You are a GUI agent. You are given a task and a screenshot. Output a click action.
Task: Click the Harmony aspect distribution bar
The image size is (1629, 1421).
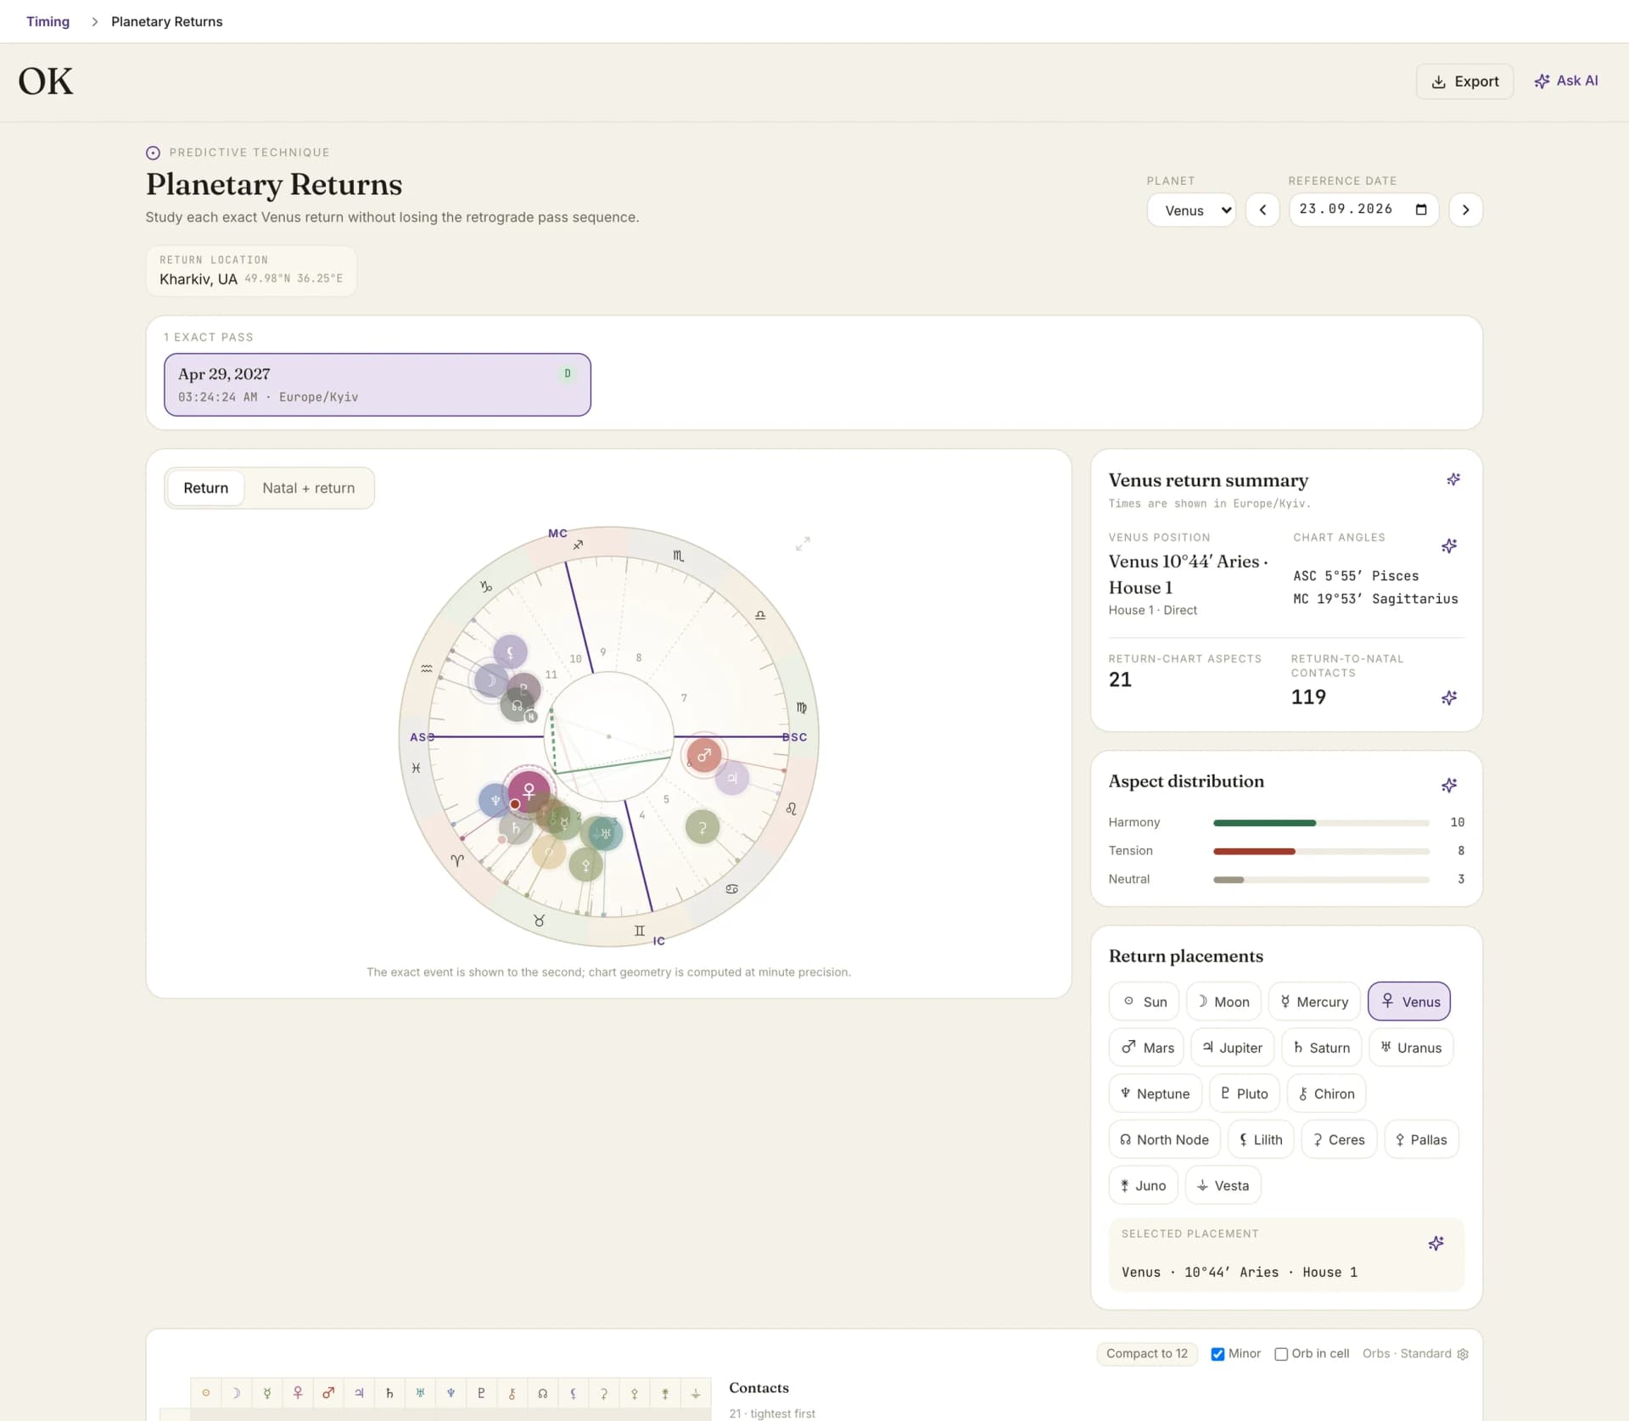click(1321, 823)
